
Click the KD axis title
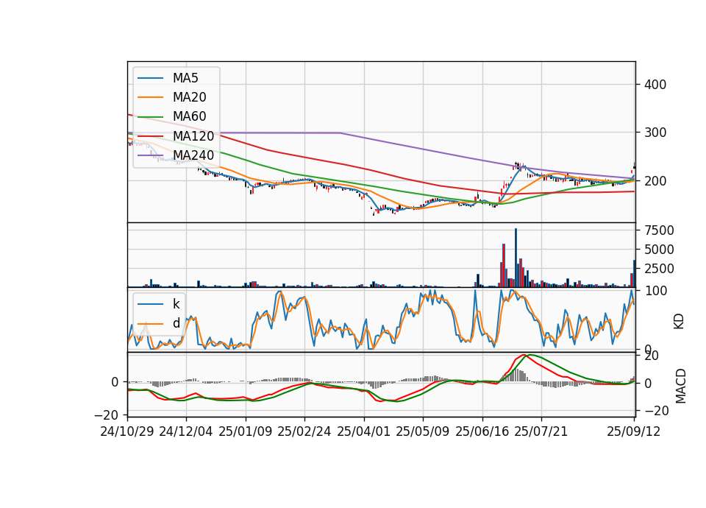[x=679, y=321]
